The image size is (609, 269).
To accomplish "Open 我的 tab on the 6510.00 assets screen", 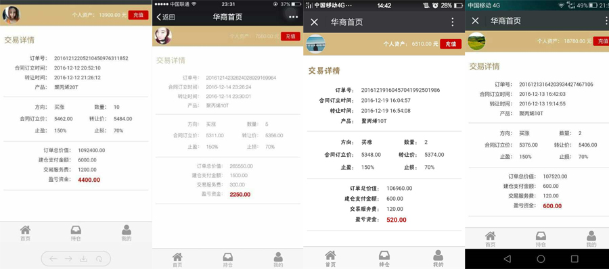I will pos(438,258).
